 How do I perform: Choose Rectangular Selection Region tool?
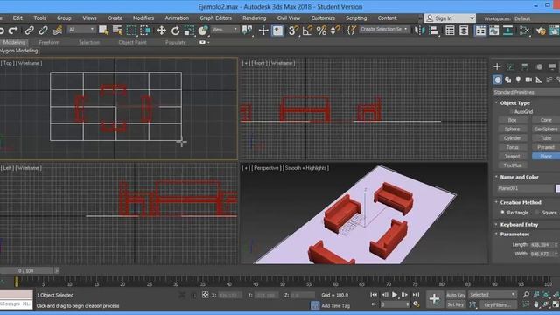131,31
